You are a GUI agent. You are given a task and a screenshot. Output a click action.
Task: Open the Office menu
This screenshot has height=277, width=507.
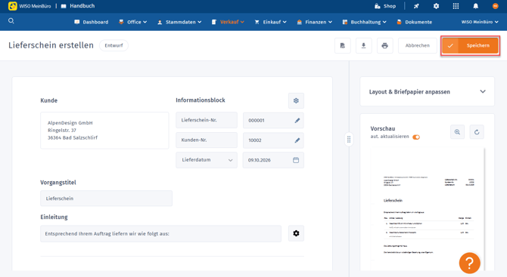click(x=133, y=22)
